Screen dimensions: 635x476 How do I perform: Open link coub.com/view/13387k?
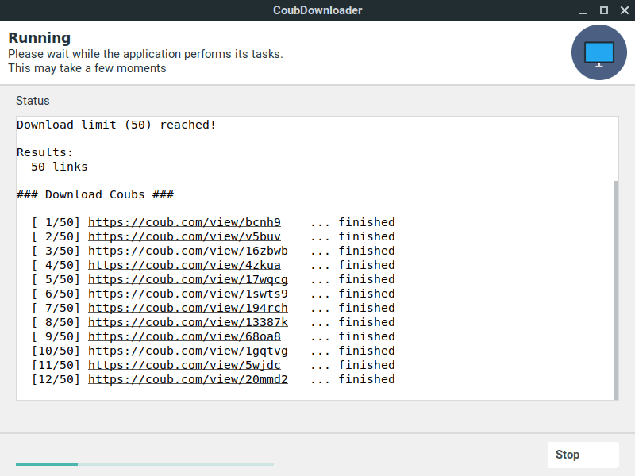pyautogui.click(x=188, y=322)
